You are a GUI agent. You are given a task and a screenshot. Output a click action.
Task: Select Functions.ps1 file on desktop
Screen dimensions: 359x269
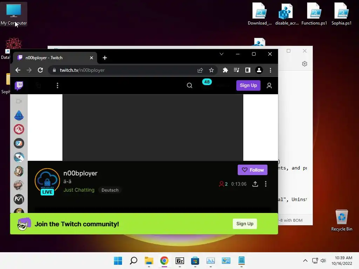[314, 14]
